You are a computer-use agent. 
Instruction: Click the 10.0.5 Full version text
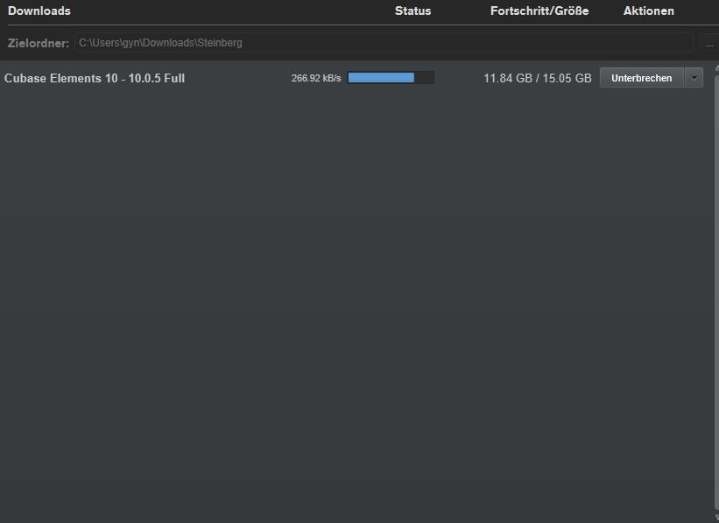click(x=157, y=78)
